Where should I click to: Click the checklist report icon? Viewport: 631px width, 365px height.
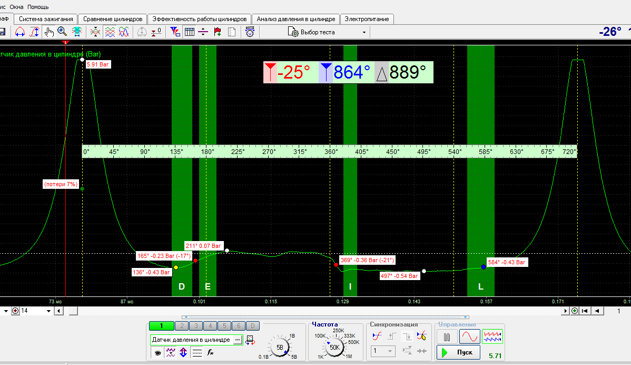click(x=232, y=32)
